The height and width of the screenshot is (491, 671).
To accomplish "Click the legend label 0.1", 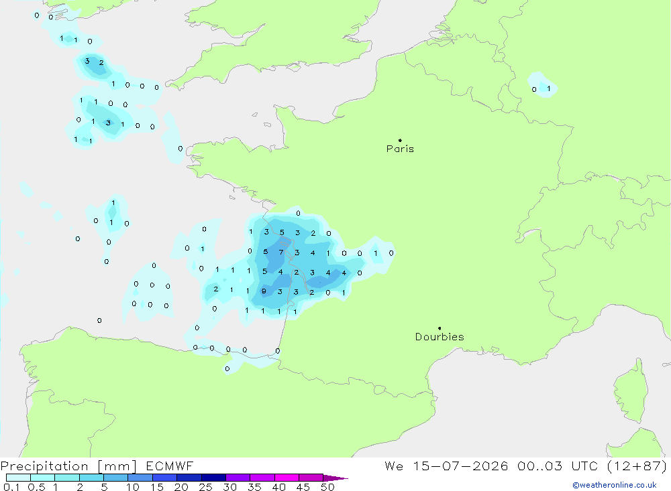I will (11, 487).
